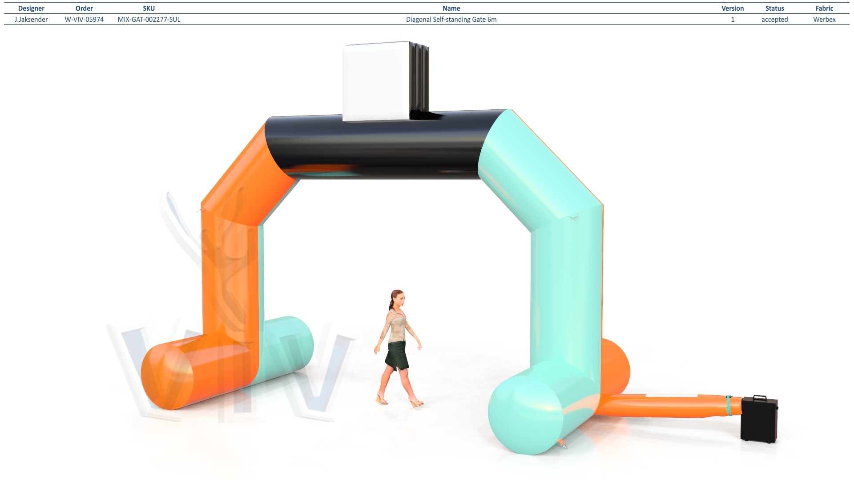Select version value 1
Image resolution: width=854 pixels, height=480 pixels.
(x=733, y=20)
